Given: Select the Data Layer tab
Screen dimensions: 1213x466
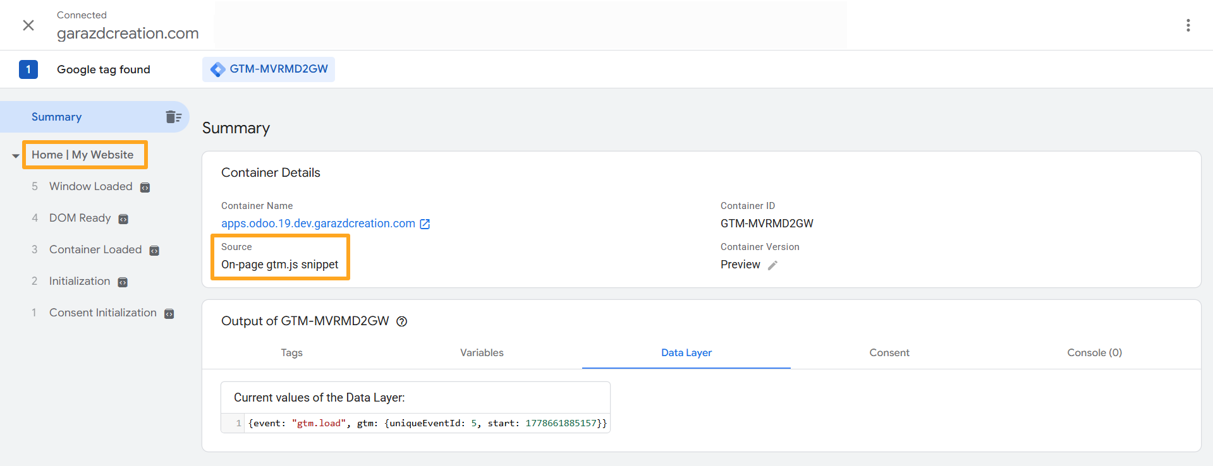Looking at the screenshot, I should click(x=686, y=353).
